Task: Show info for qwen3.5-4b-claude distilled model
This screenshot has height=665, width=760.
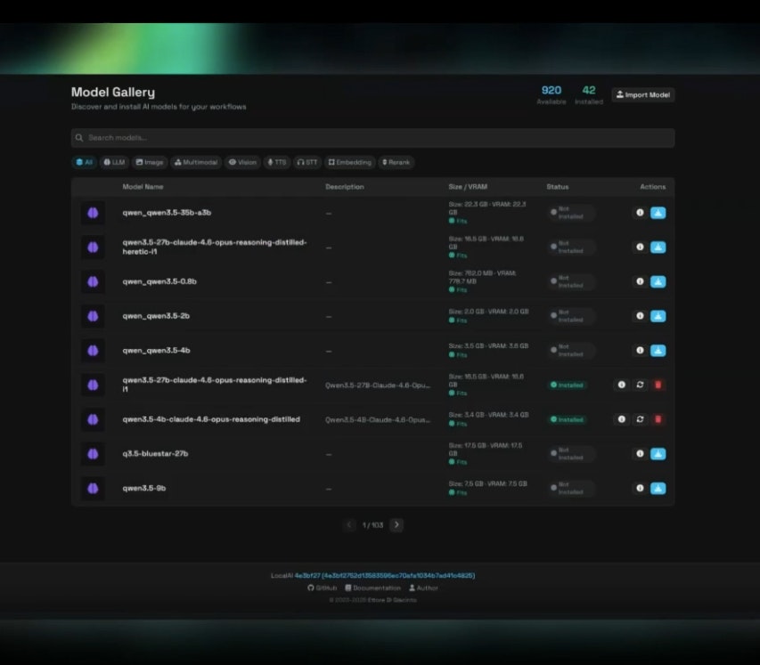Action: point(621,419)
